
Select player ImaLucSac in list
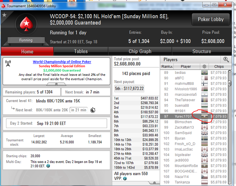click(x=194, y=149)
